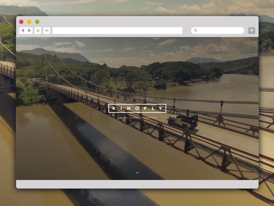Maximize the window with the green button
The height and width of the screenshot is (206, 274).
[37, 22]
